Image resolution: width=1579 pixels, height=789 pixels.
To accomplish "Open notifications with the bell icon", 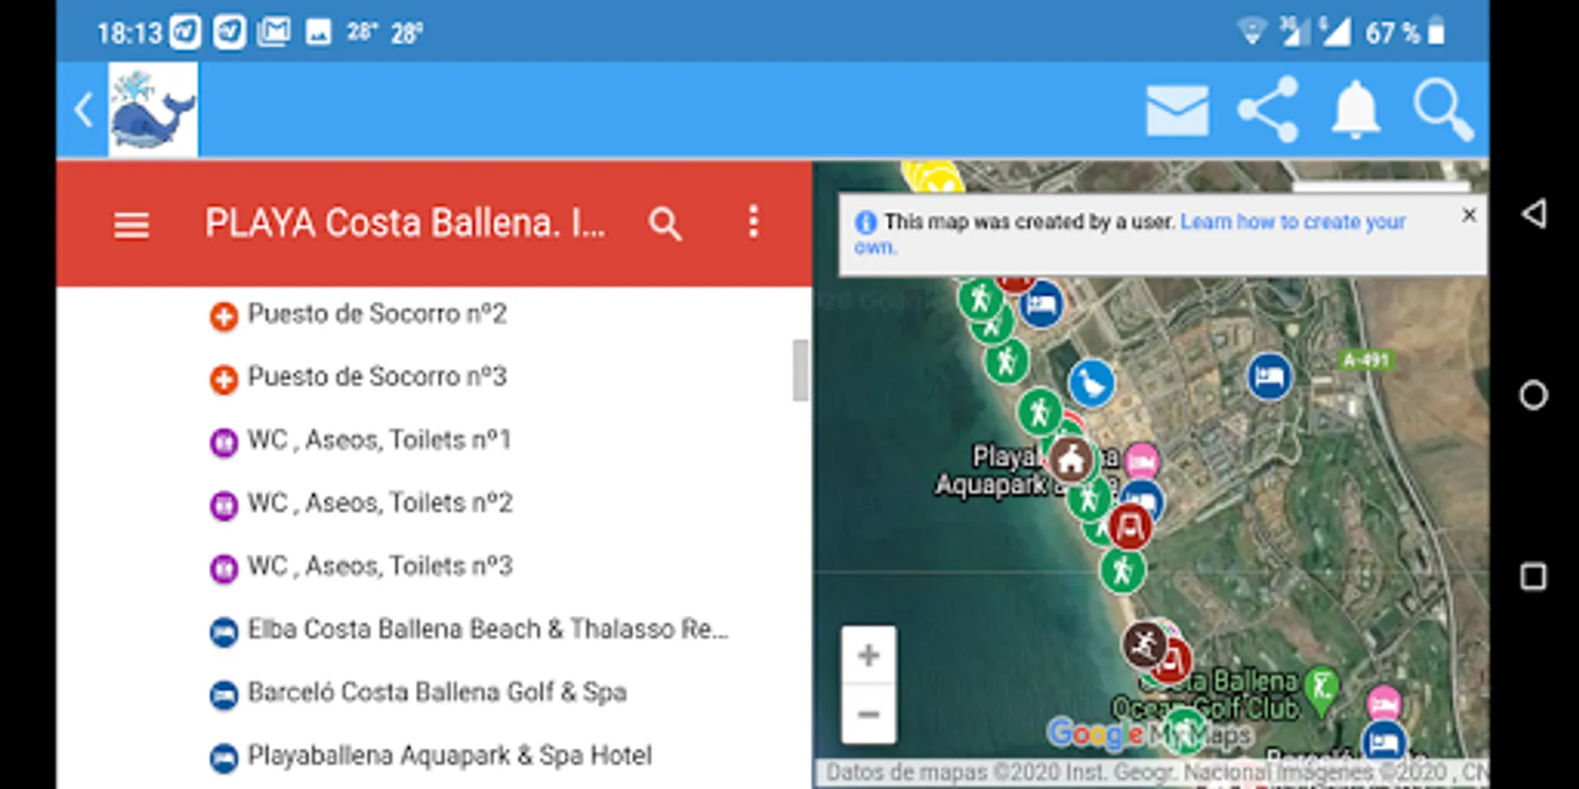I will (x=1356, y=110).
